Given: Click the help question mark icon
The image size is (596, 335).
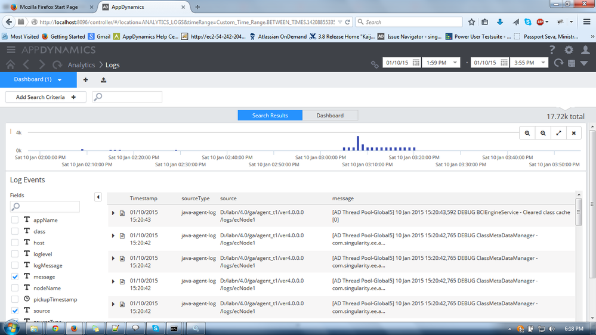Looking at the screenshot, I should (552, 50).
